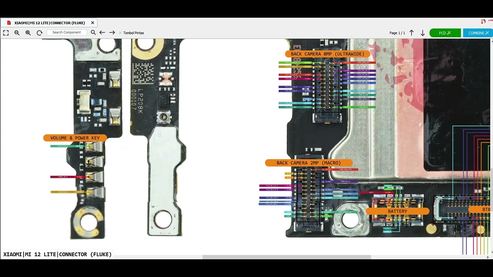Select the VOLUME & POWER KEY label

point(75,138)
